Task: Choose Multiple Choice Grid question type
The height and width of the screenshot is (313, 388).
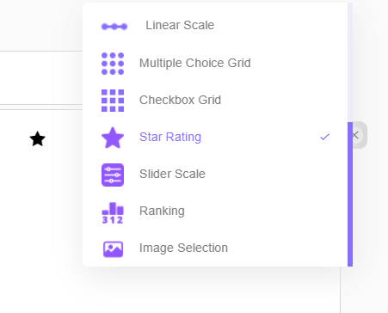Action: coord(215,63)
